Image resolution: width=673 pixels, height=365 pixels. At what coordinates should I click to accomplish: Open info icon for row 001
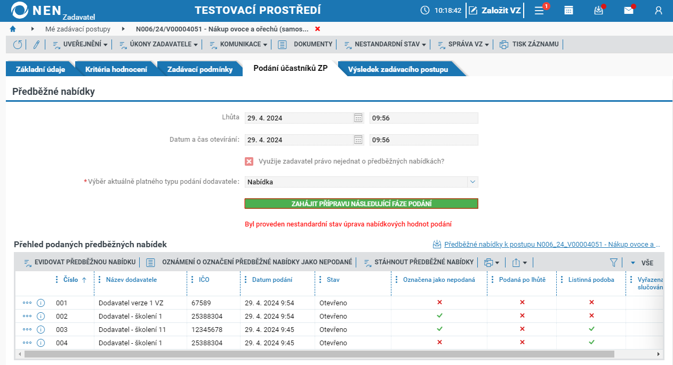[41, 303]
